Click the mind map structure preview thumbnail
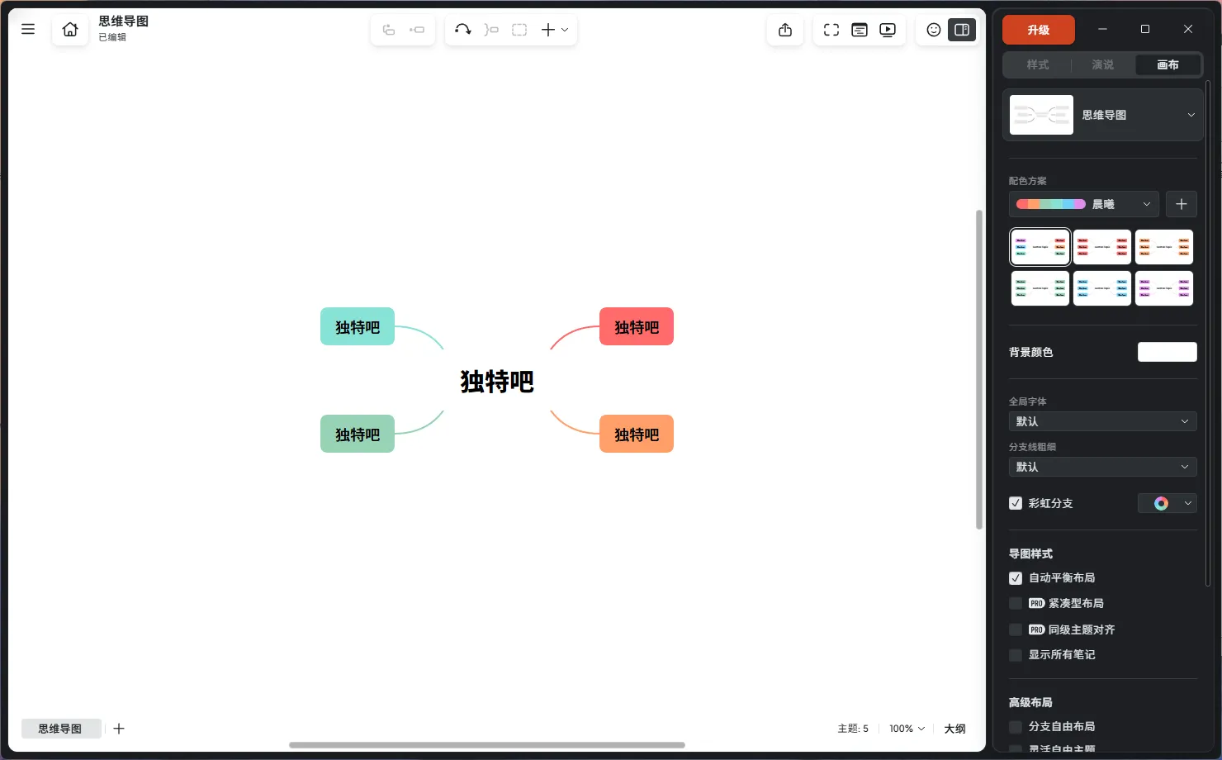The height and width of the screenshot is (760, 1222). click(1041, 115)
